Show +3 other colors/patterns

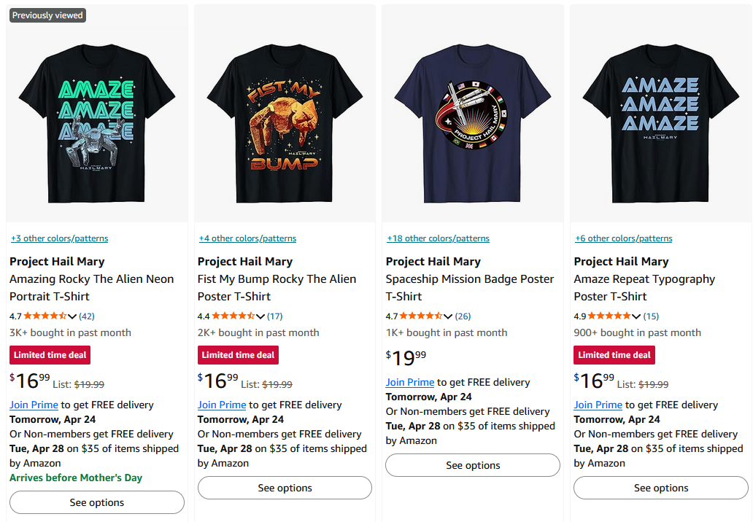(59, 238)
